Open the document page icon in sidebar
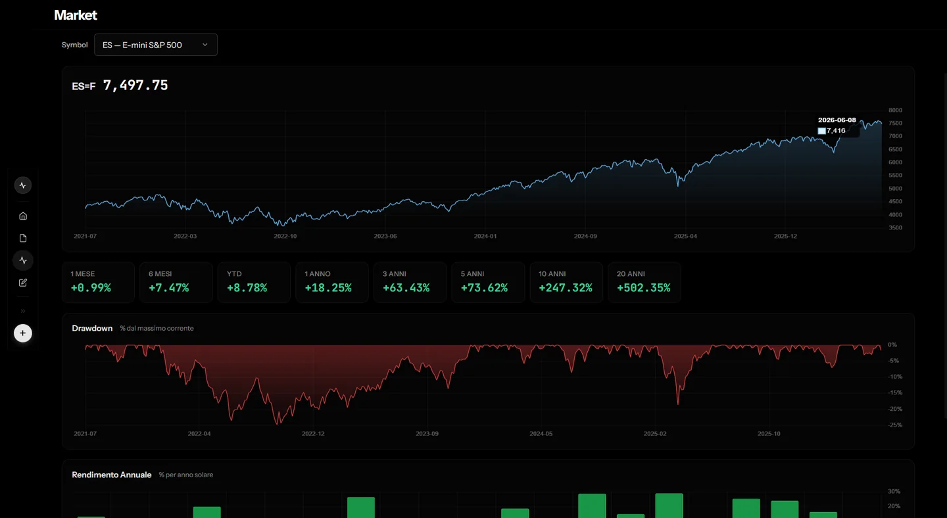The image size is (947, 518). point(23,238)
